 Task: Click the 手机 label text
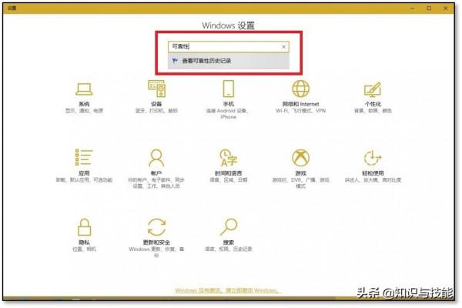[229, 104]
